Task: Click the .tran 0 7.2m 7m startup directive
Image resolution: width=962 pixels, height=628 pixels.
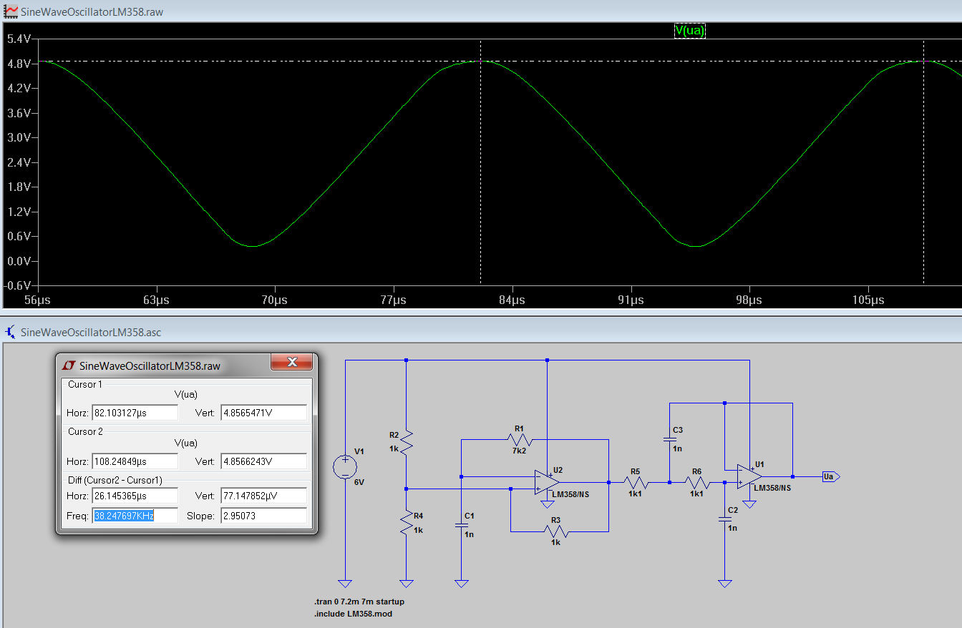Action: pos(359,602)
